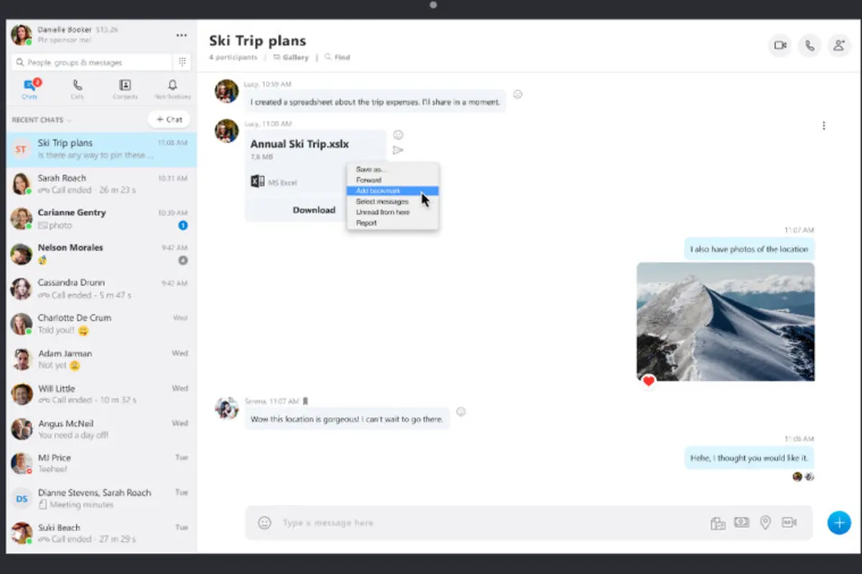Open the vertical three-dot message options

pyautogui.click(x=823, y=126)
